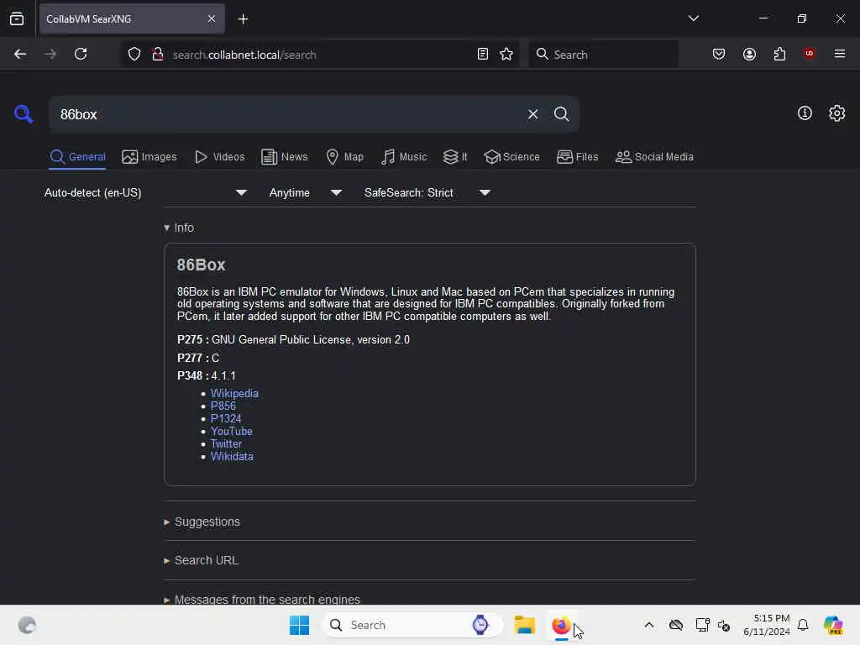This screenshot has width=860, height=645.
Task: Open the network display tray icon
Action: tap(702, 625)
